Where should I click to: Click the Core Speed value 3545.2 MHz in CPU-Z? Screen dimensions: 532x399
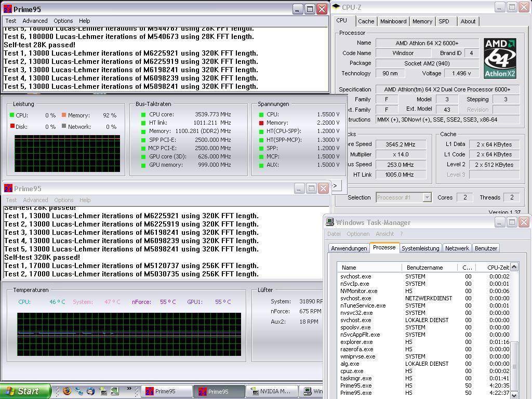401,144
